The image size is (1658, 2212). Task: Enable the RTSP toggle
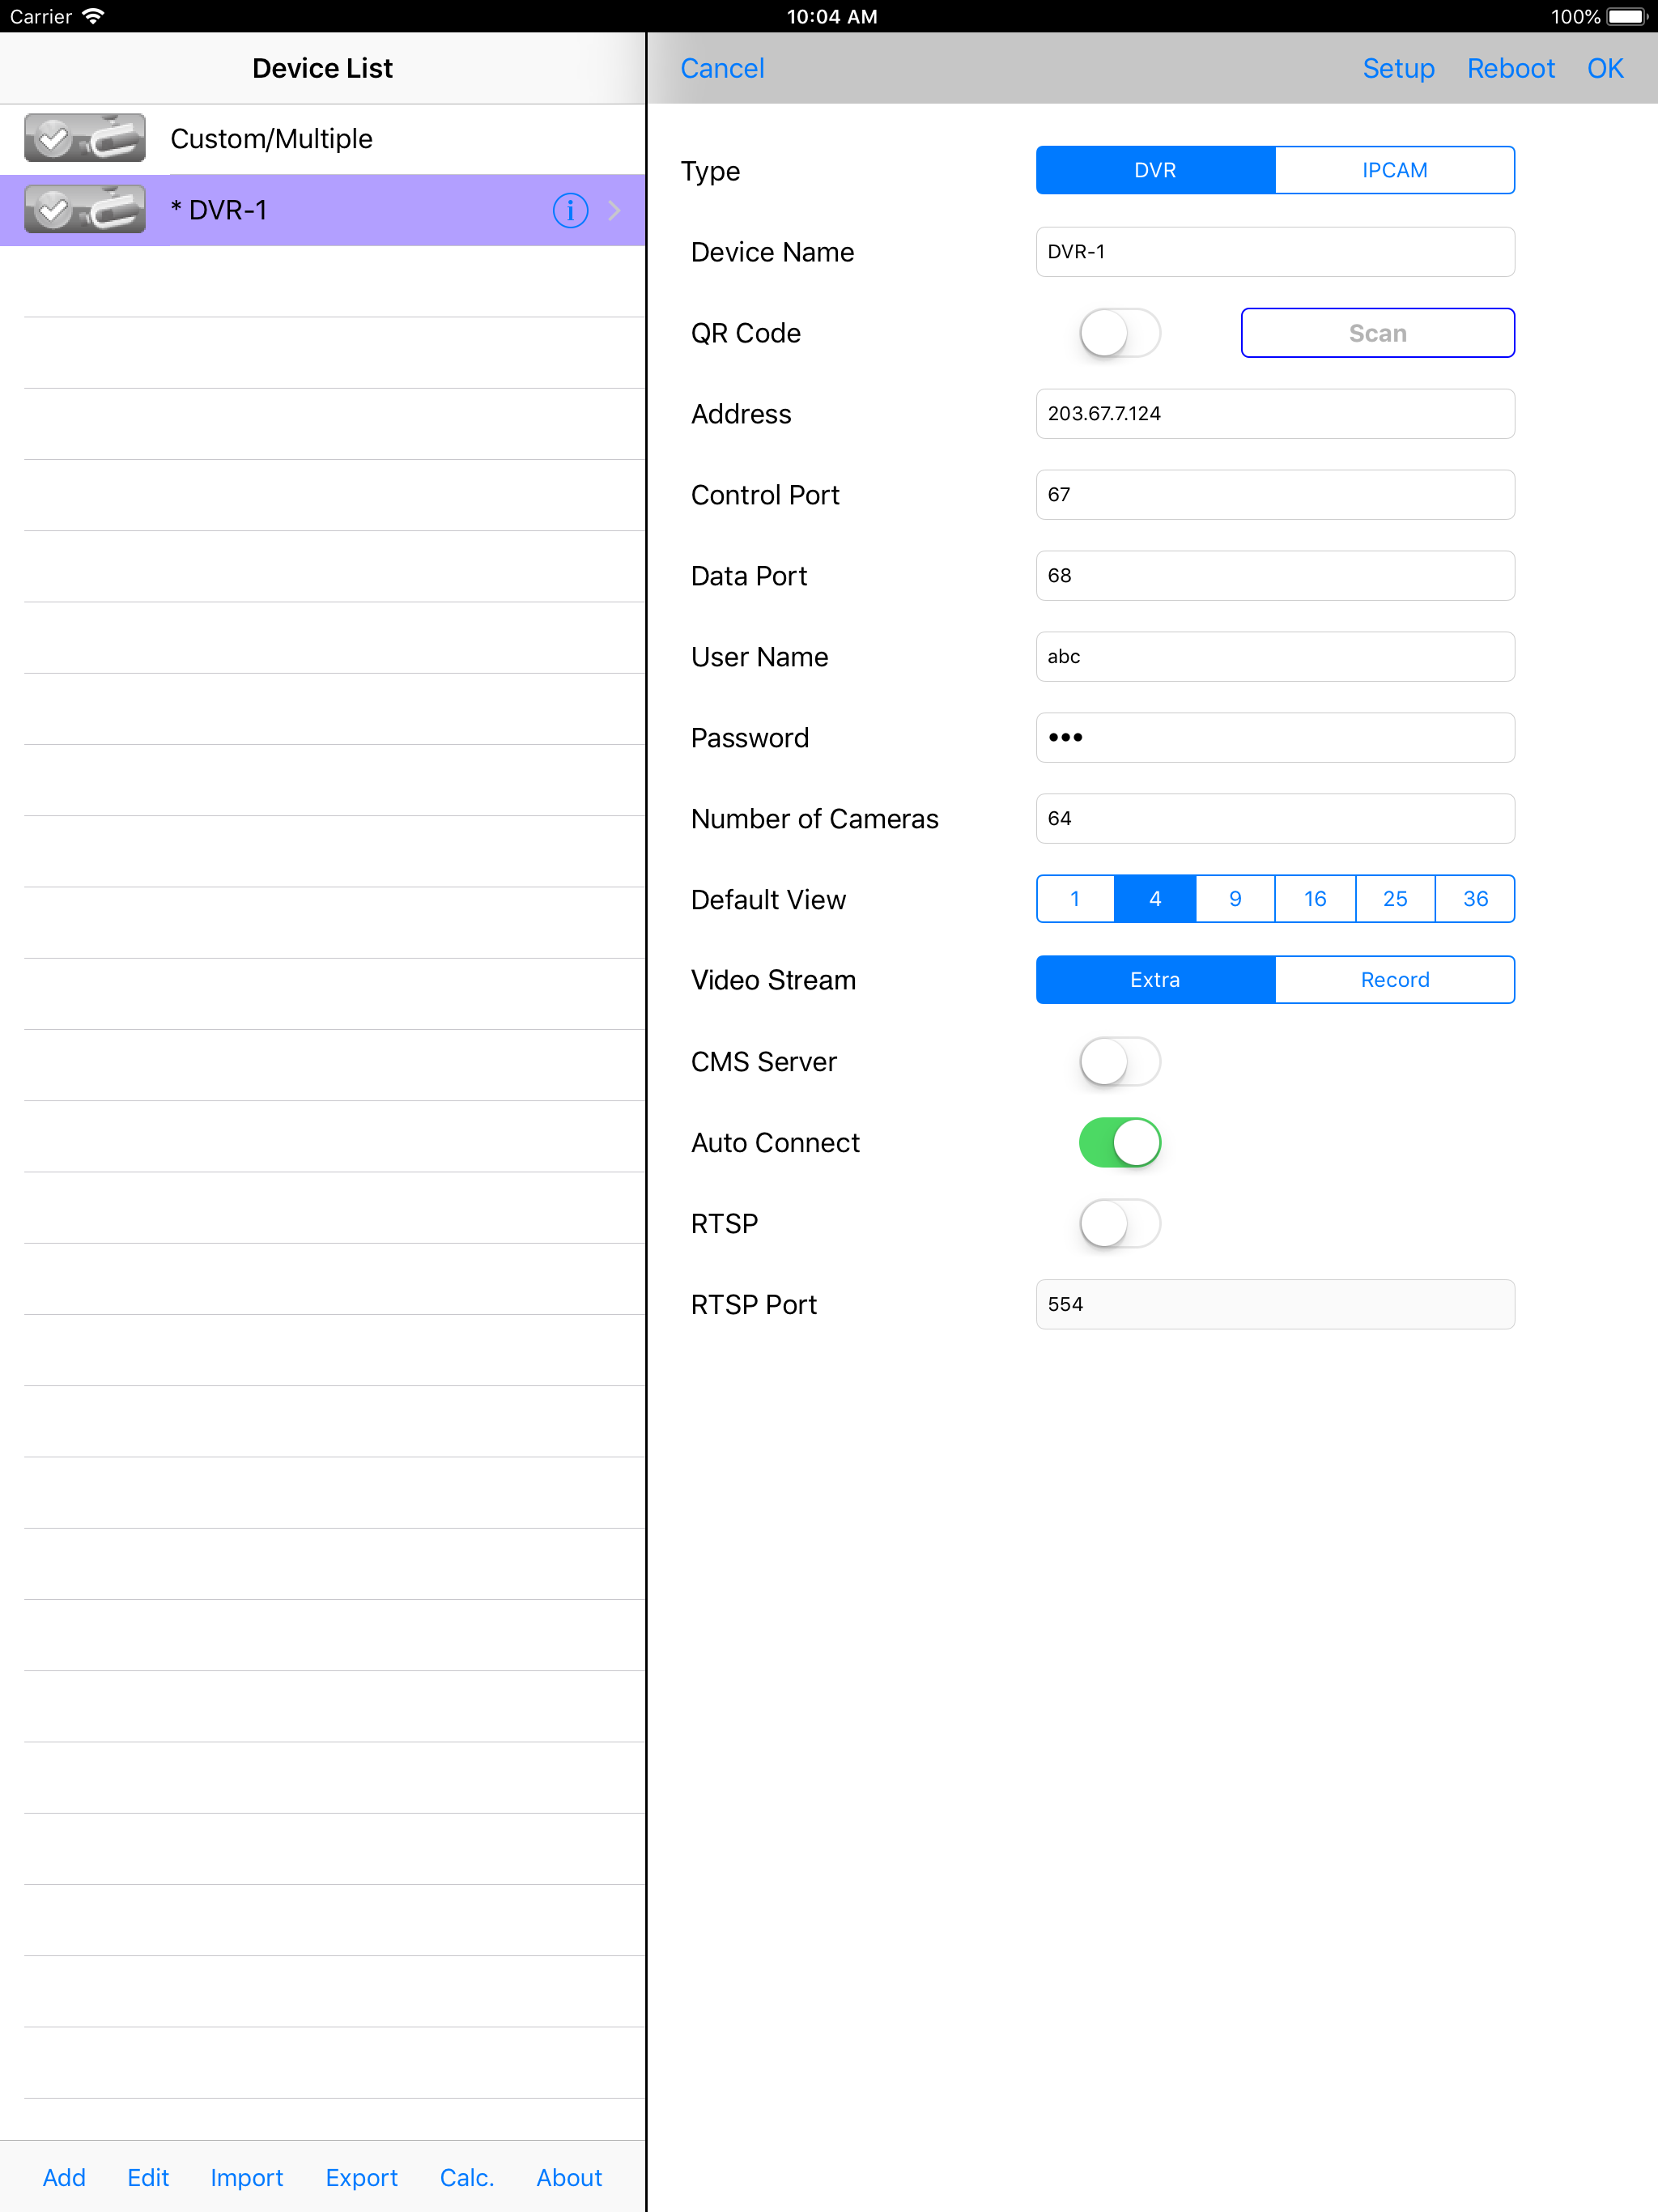[x=1119, y=1223]
